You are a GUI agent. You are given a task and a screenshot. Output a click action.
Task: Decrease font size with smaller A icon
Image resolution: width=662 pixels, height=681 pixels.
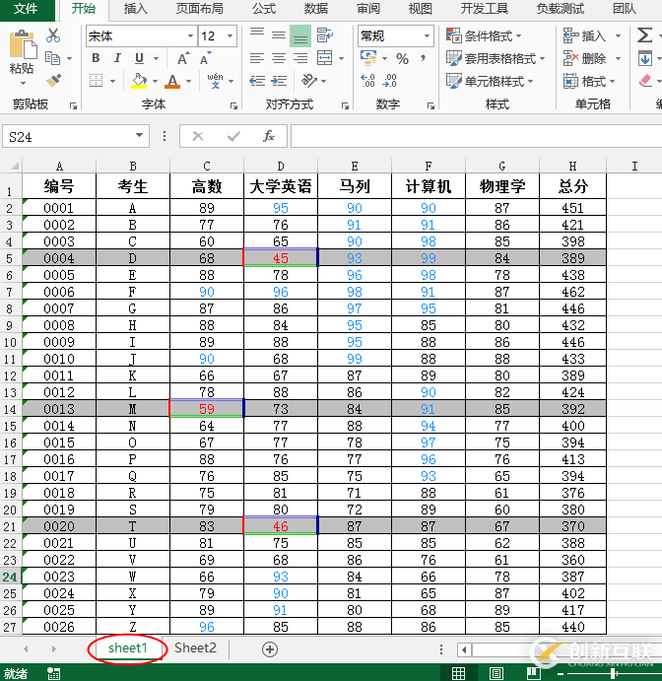205,58
